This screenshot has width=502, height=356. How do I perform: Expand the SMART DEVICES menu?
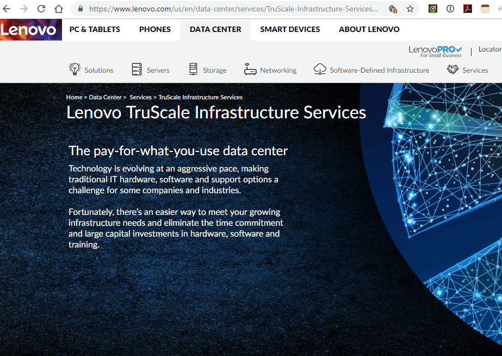tap(290, 29)
